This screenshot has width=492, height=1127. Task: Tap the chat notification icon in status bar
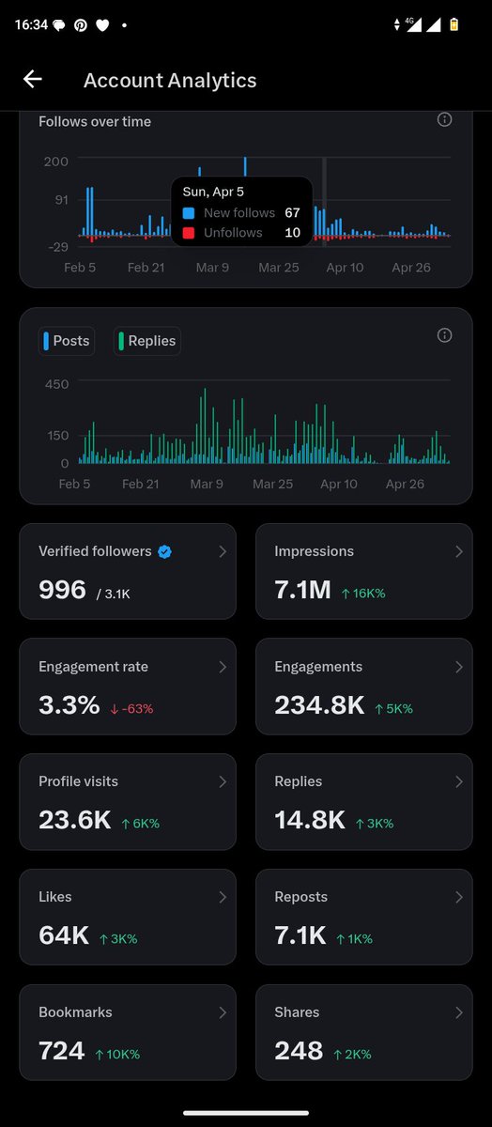[58, 25]
